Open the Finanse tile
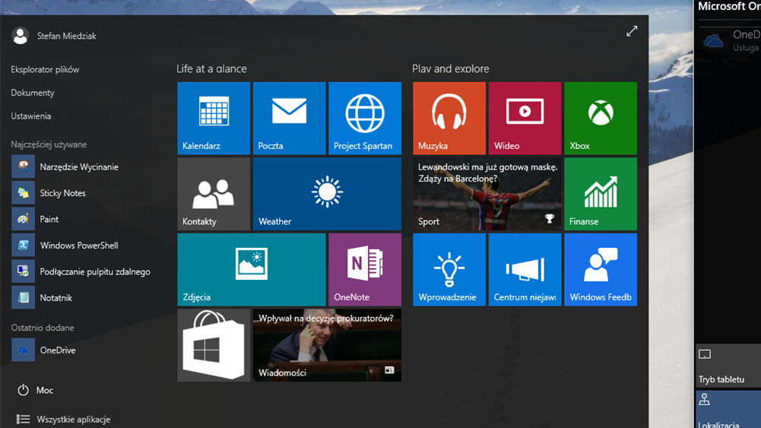This screenshot has height=428, width=761. 601,194
